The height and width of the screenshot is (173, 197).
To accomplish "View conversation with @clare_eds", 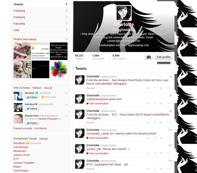I will click(x=97, y=153).
